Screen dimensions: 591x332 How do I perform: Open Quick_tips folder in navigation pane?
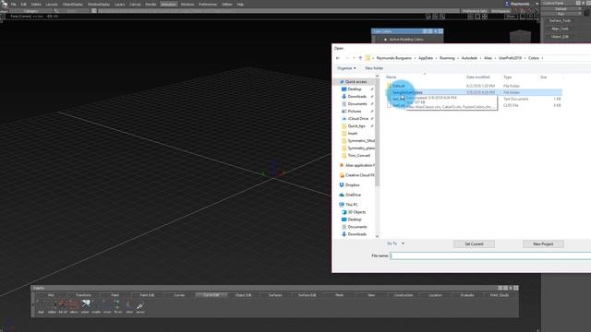[356, 126]
